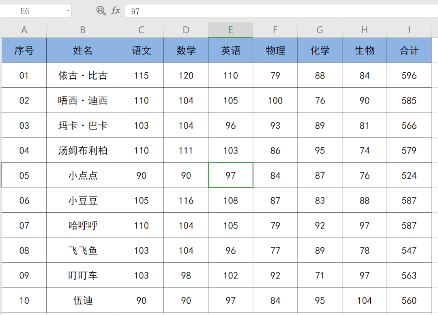This screenshot has width=438, height=315.
Task: Click the 数学 heading cell
Action: point(186,50)
